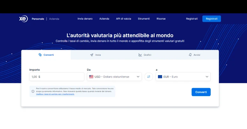247x129 pixels.
Task: Click the bell icon for Avvisi
Action: [x=190, y=55]
